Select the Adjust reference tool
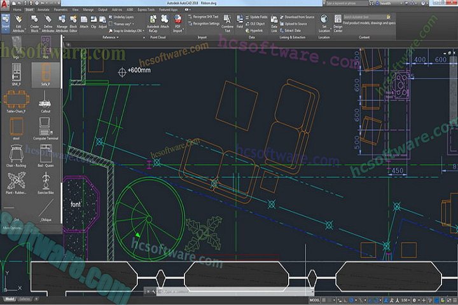The width and height of the screenshot is (458, 305). [102, 22]
